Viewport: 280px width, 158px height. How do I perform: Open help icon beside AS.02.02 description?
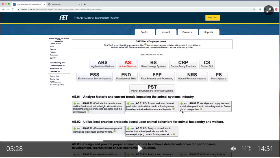174,134
